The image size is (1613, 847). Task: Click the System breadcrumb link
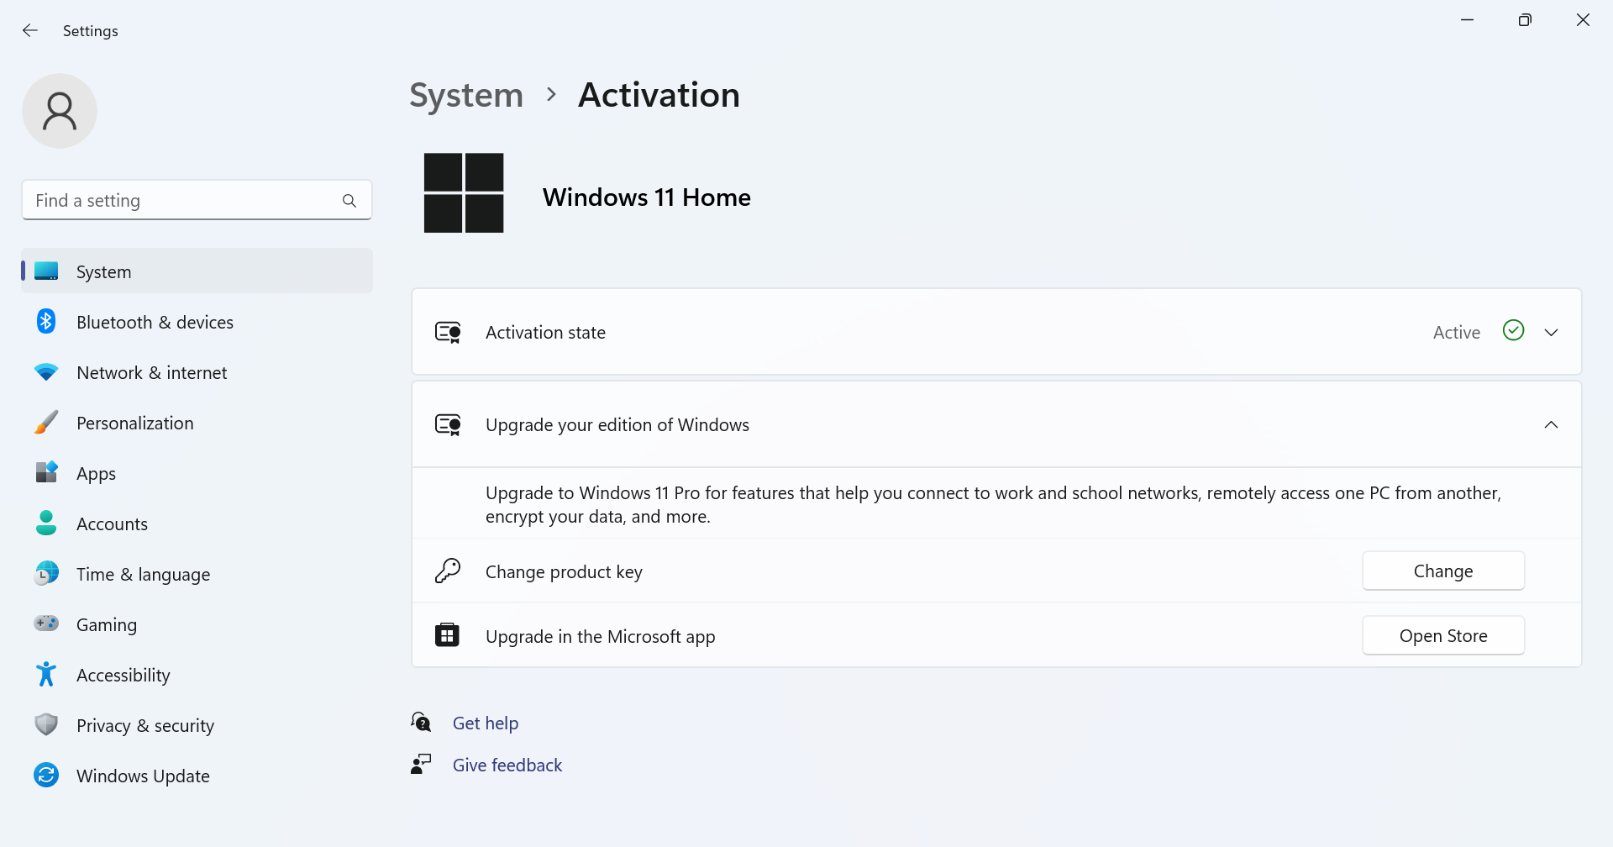pos(465,95)
